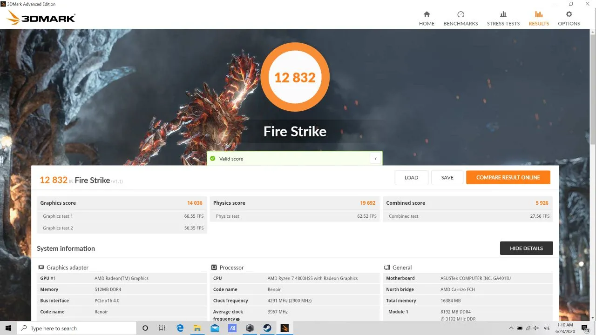This screenshot has height=335, width=596.
Task: Click the Graphics adapter section icon
Action: pos(41,268)
